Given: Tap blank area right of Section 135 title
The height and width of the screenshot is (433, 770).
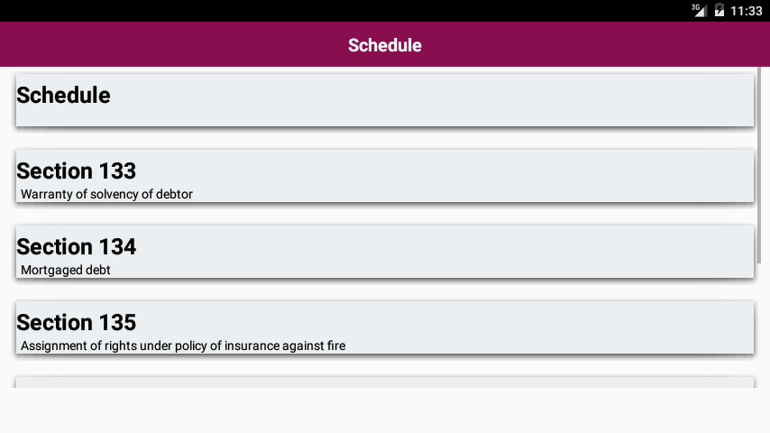Looking at the screenshot, I should [x=451, y=323].
